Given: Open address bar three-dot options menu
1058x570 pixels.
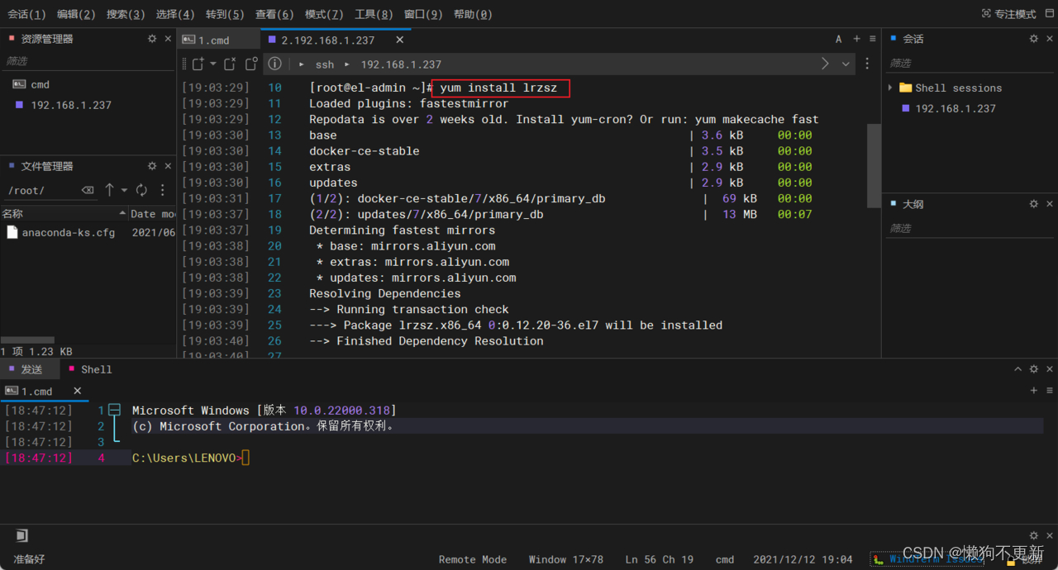Looking at the screenshot, I should tap(867, 64).
